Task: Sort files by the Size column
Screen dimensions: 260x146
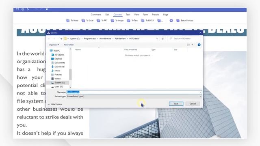Action: point(175,49)
